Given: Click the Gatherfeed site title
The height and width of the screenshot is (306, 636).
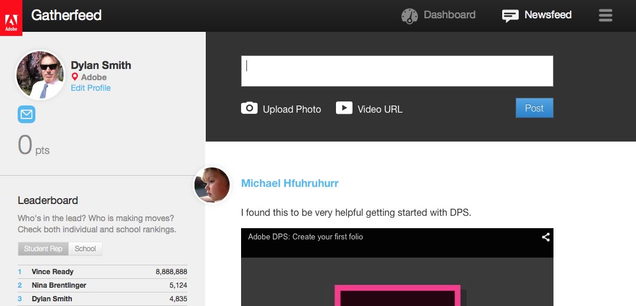Looking at the screenshot, I should (66, 15).
